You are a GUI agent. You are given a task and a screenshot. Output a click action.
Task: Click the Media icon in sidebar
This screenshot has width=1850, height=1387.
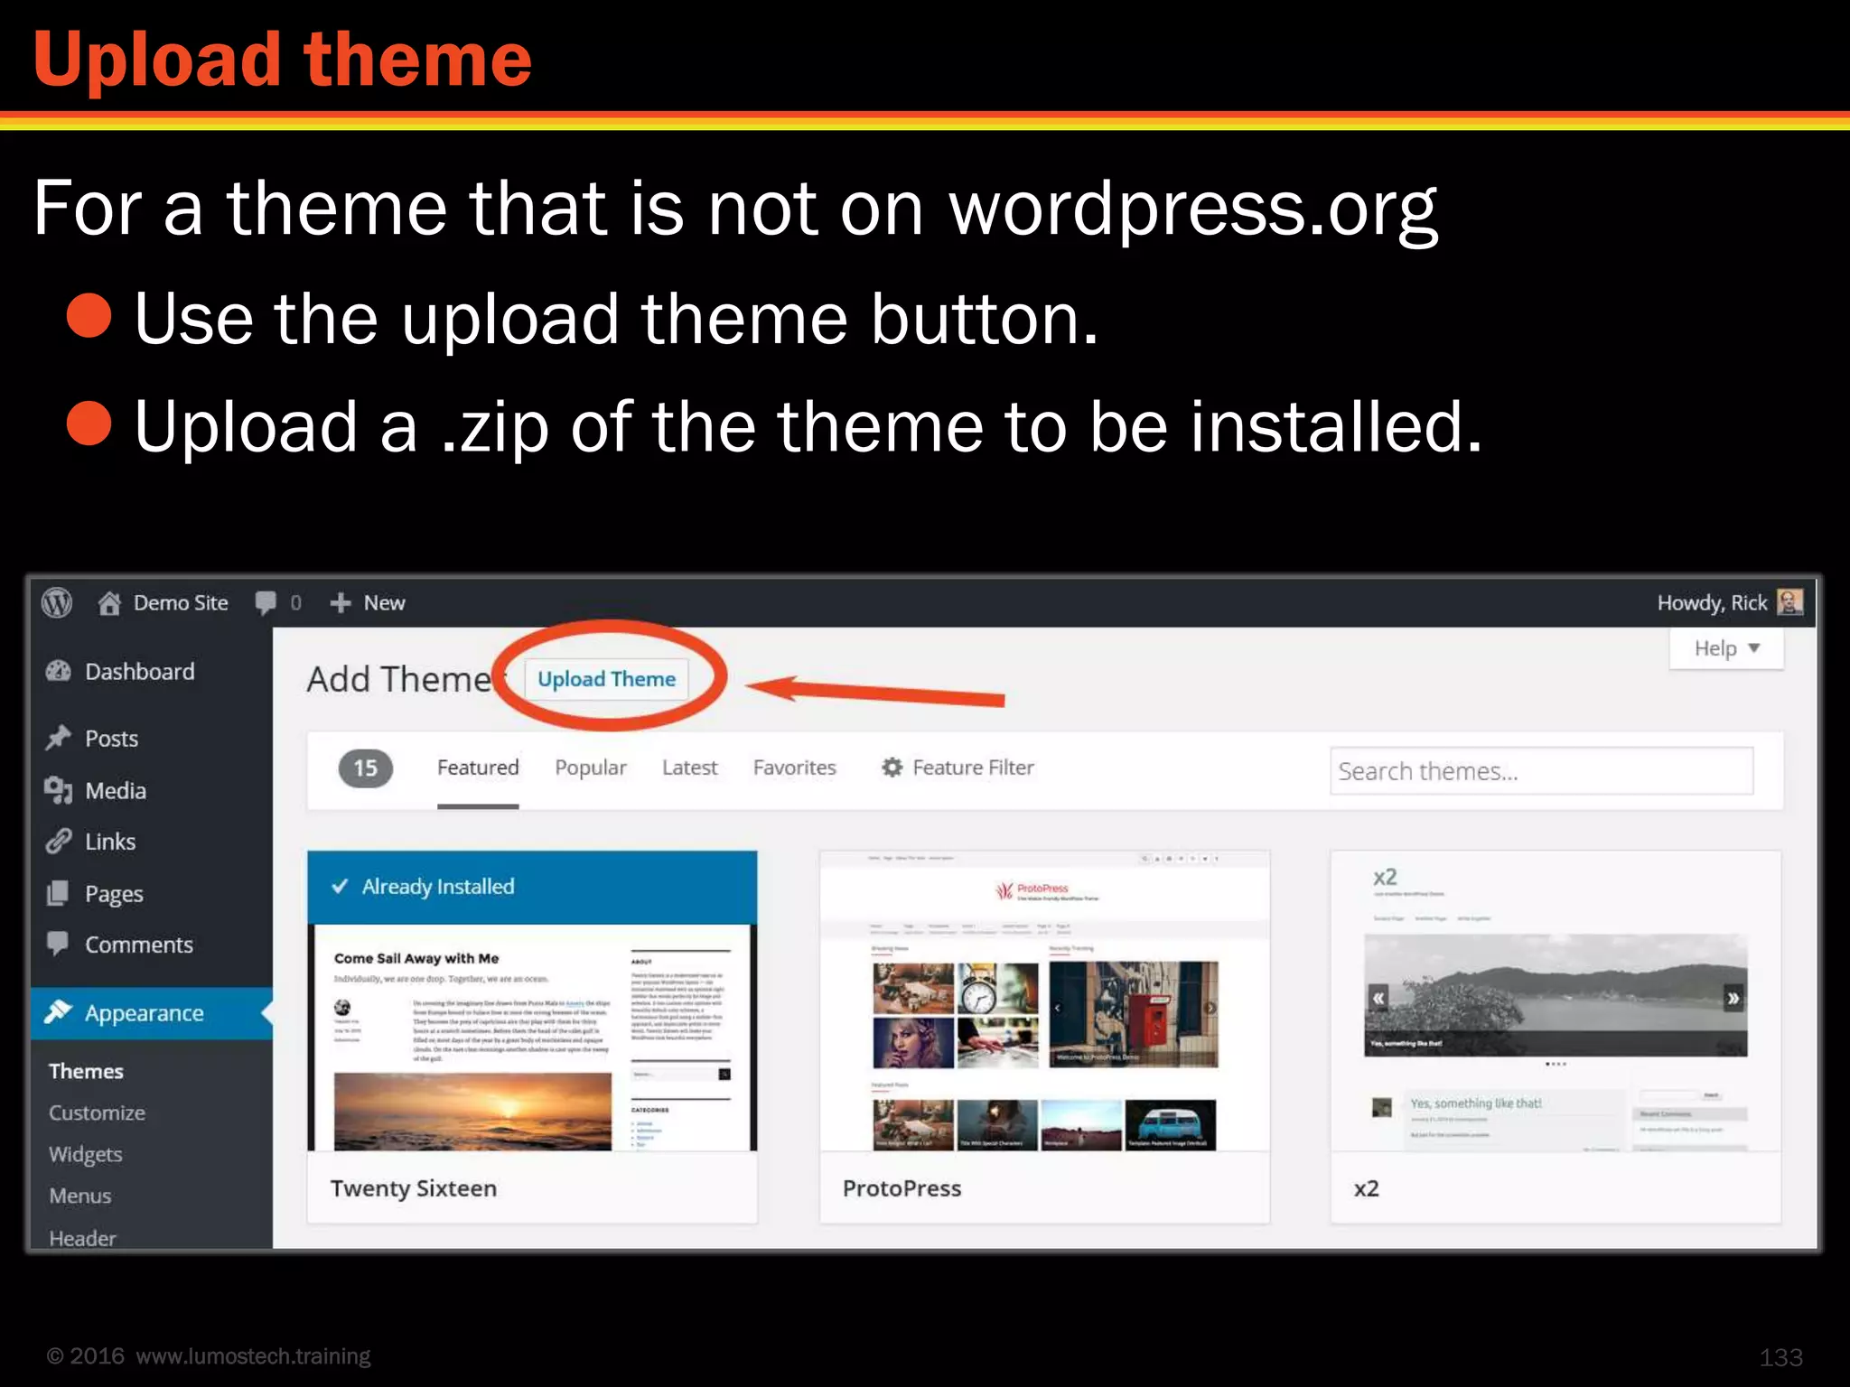58,790
